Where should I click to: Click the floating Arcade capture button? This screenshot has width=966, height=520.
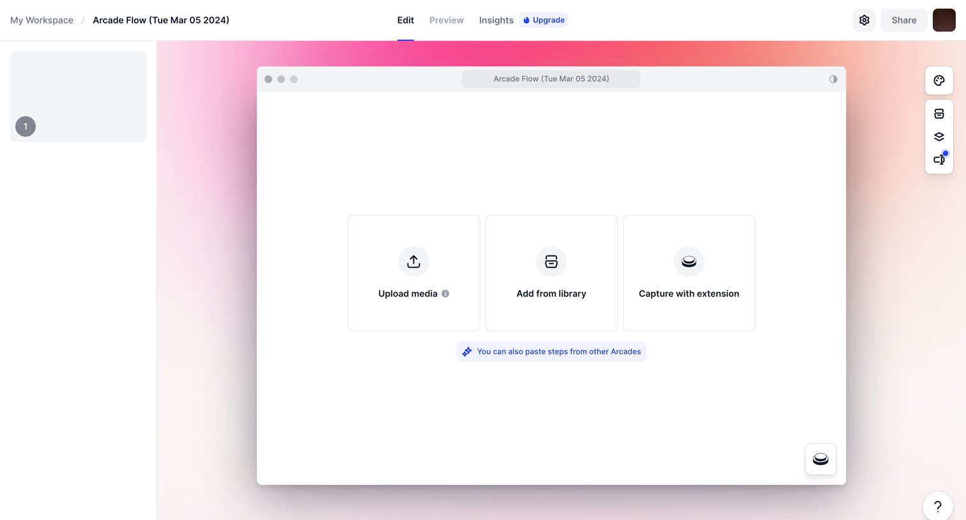click(x=820, y=459)
